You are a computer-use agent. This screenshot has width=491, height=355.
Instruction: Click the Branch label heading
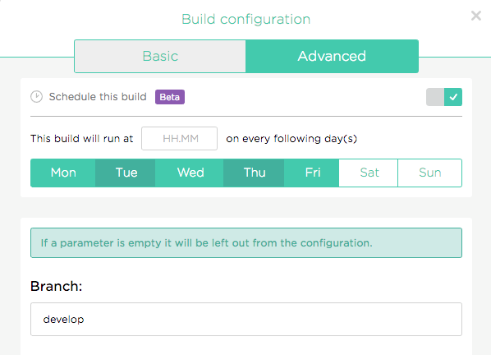coord(56,286)
